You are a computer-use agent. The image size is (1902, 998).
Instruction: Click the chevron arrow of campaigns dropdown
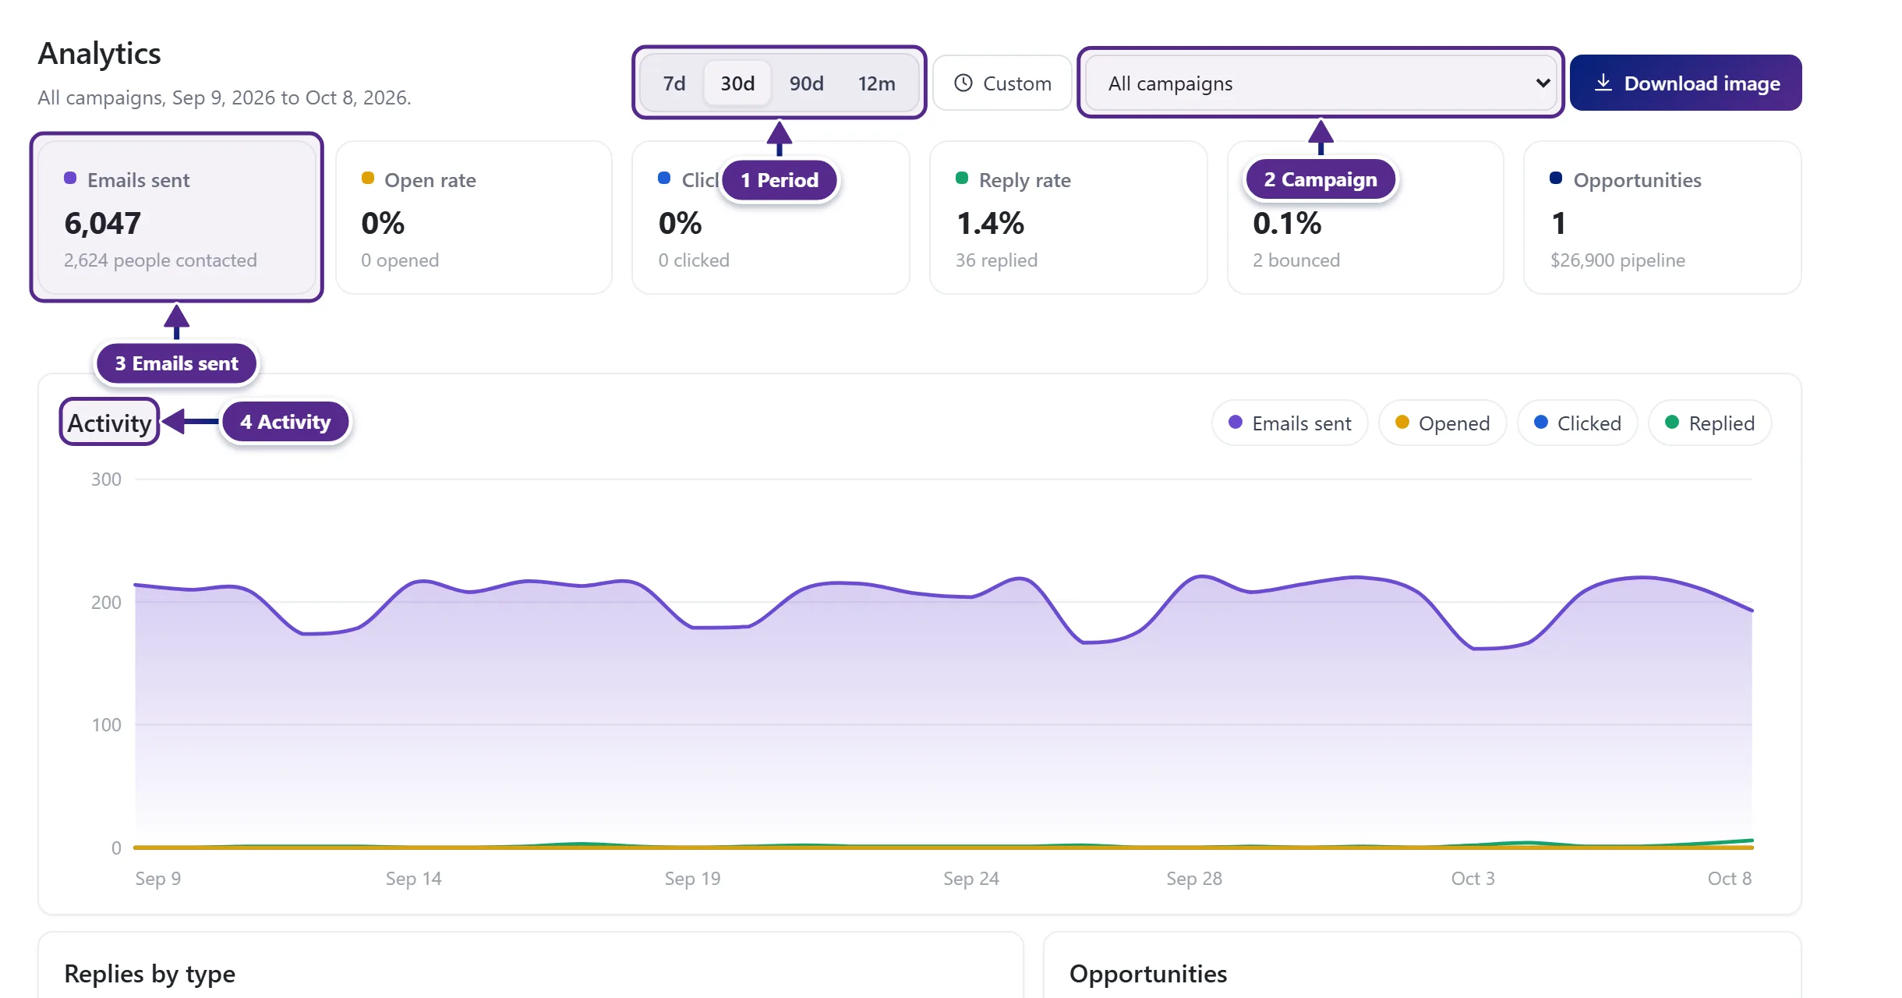[x=1542, y=83]
